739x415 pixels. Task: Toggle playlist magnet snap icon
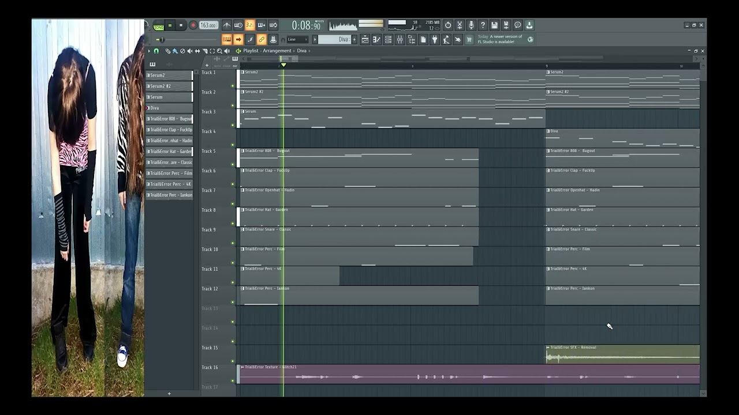(x=156, y=51)
